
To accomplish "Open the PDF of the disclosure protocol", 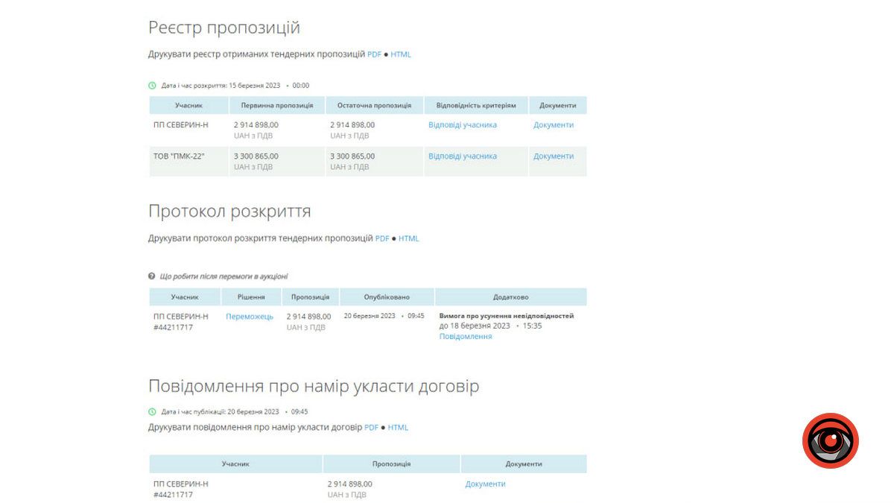I will [x=381, y=238].
